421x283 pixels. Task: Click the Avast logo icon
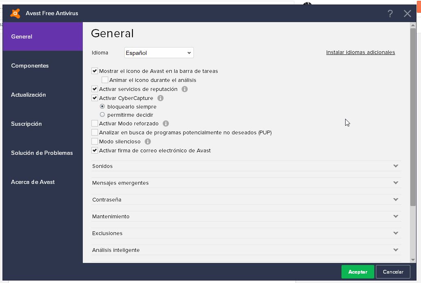[x=15, y=14]
